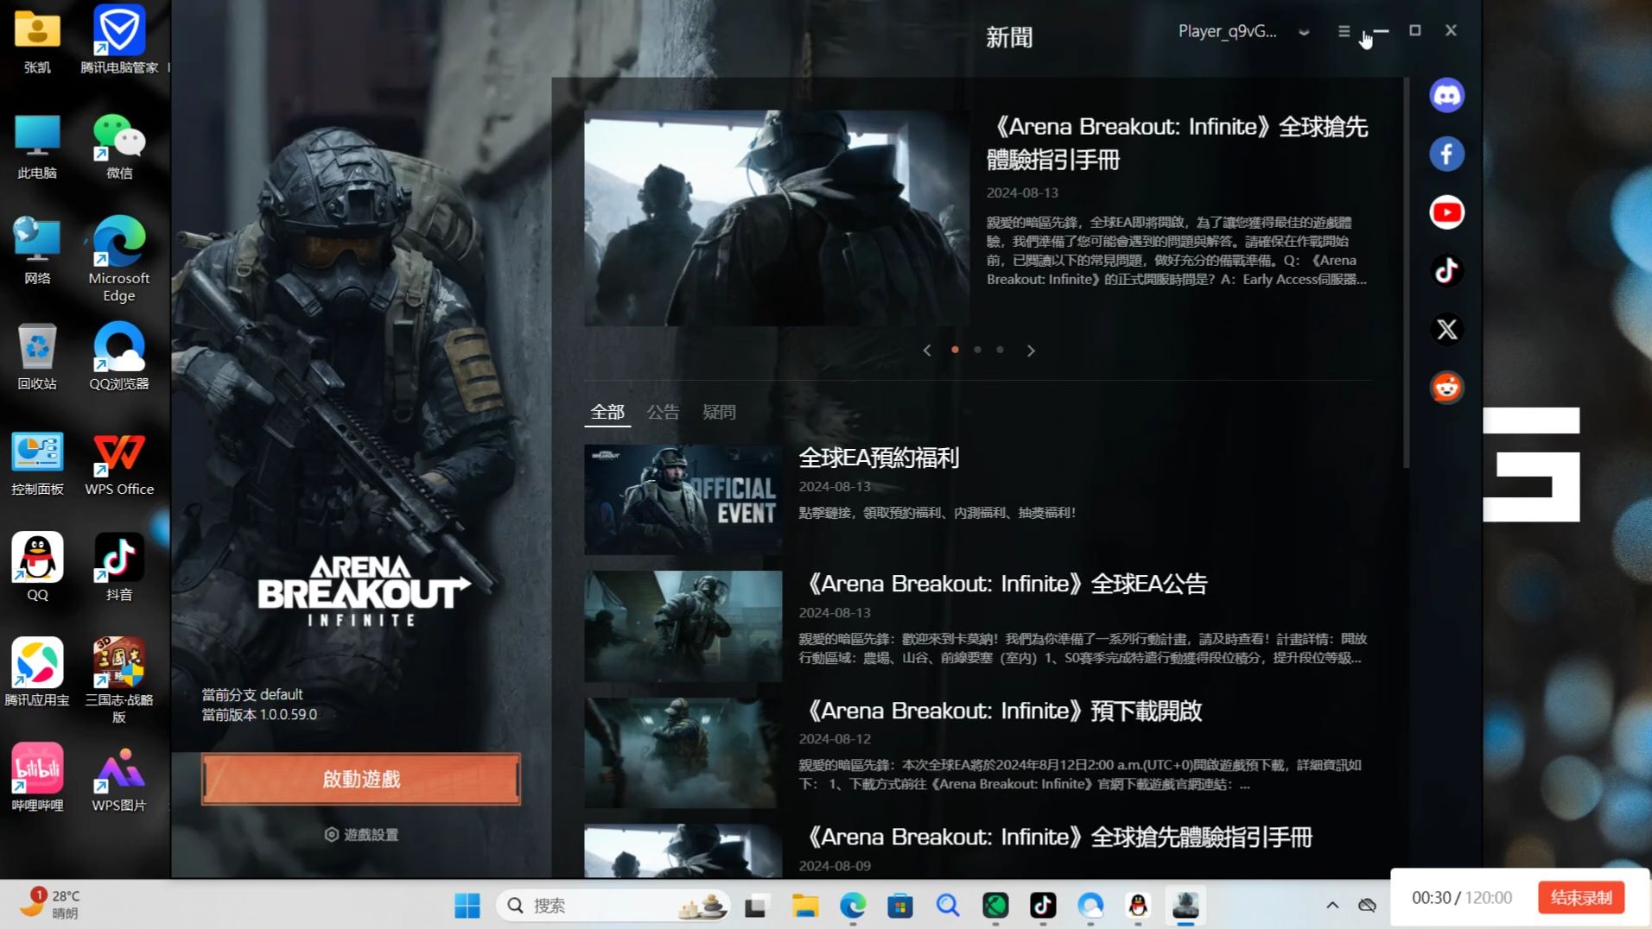Click the OFFICIAL EVENT news thumbnail
This screenshot has width=1652, height=929.
683,499
